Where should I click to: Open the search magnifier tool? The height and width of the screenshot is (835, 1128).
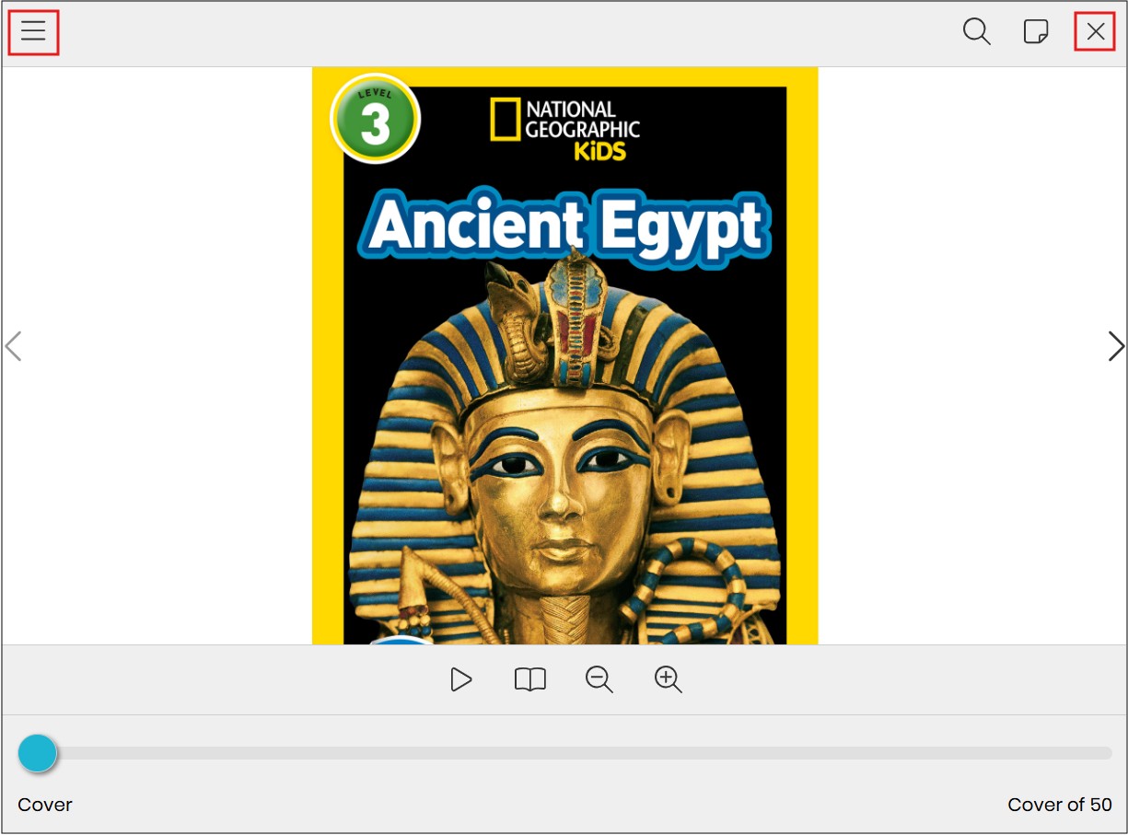[x=976, y=32]
